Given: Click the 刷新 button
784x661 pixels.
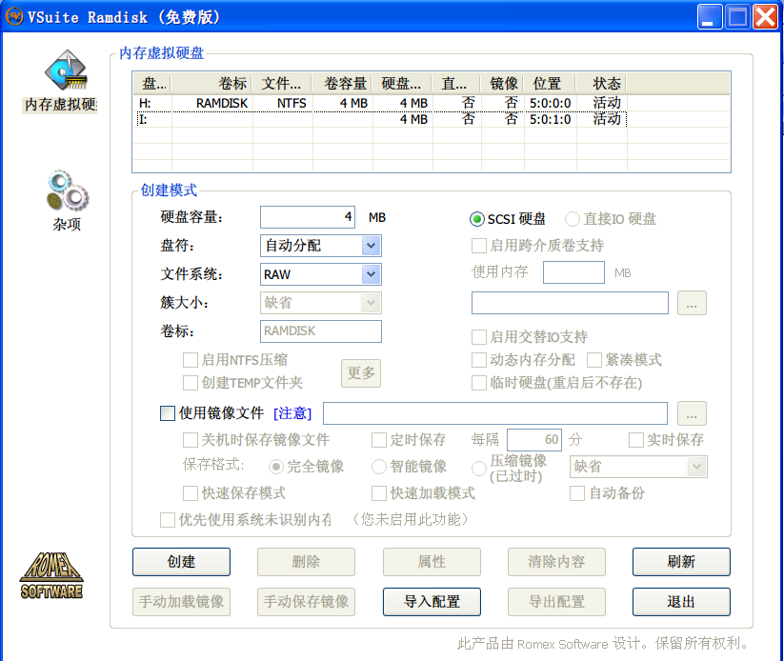Looking at the screenshot, I should point(681,562).
